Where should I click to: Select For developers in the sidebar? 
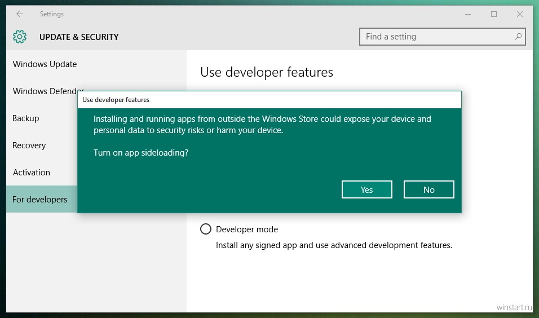pos(42,199)
